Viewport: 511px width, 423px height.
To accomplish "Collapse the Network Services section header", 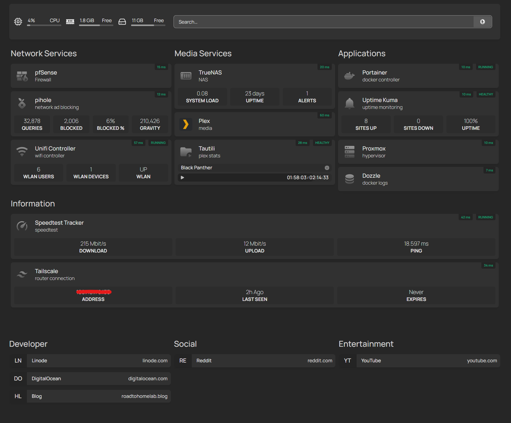I will (x=44, y=54).
